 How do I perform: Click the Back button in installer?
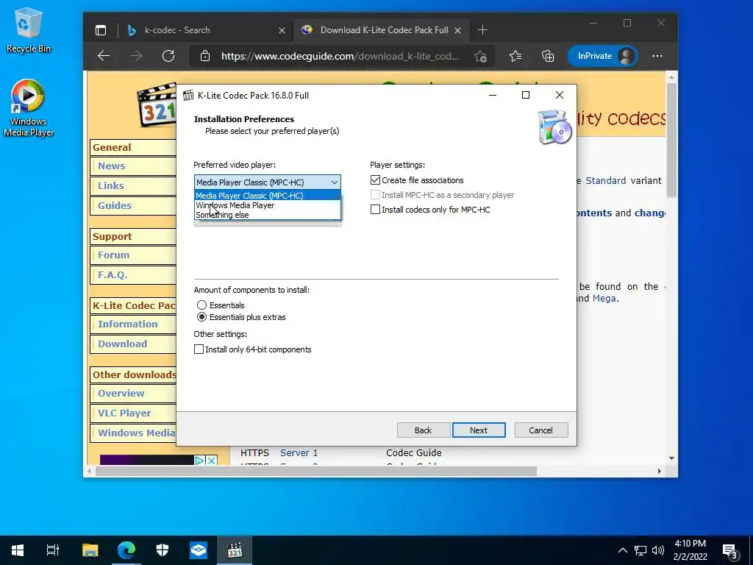click(423, 430)
